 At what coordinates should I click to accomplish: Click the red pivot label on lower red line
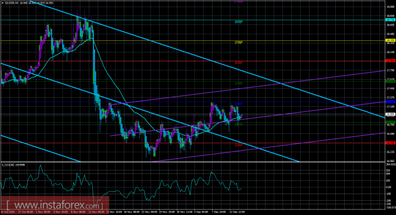click(239, 145)
